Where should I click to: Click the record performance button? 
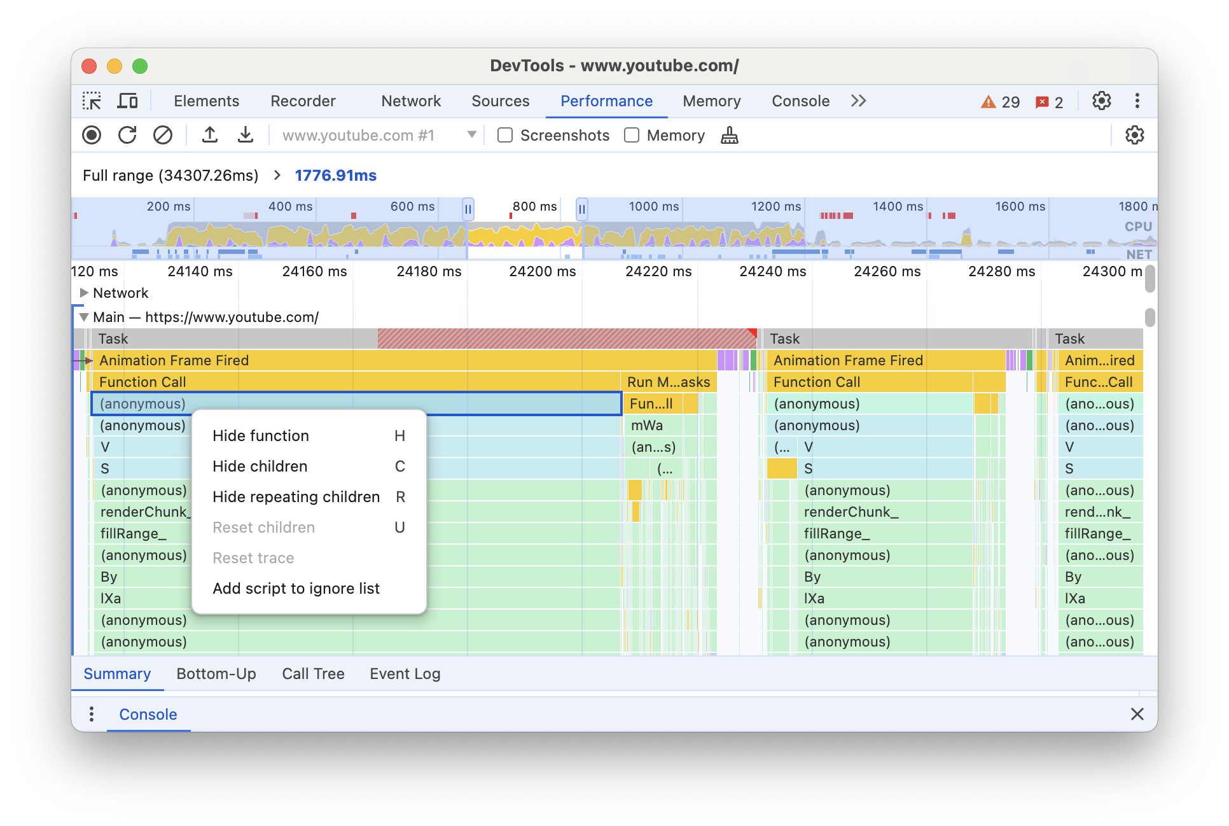click(91, 136)
